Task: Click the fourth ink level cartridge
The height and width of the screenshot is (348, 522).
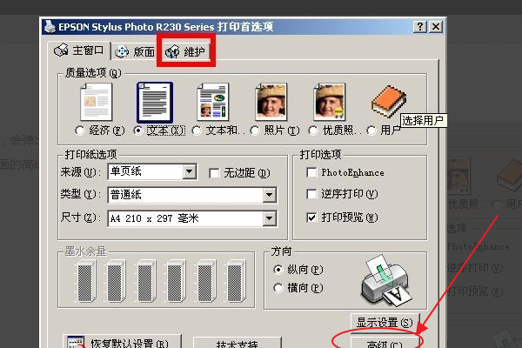Action: 176,281
